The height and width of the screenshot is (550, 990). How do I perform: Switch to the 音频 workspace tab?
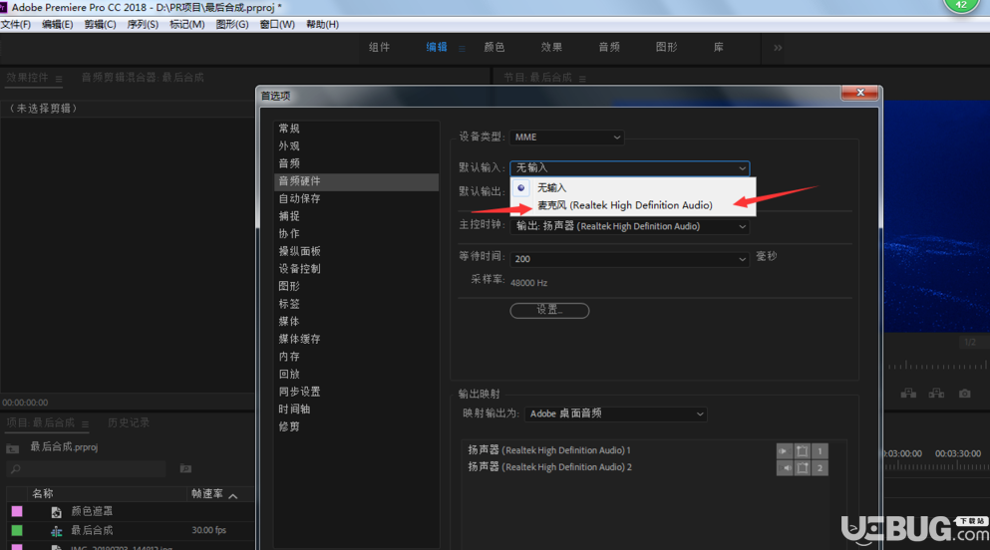[609, 47]
